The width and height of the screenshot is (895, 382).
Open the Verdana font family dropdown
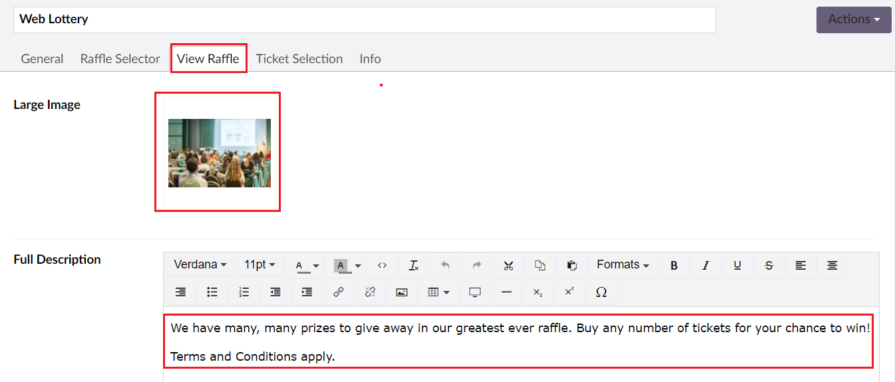[200, 264]
